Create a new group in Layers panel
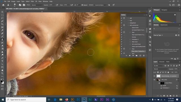 pyautogui.click(x=171, y=96)
